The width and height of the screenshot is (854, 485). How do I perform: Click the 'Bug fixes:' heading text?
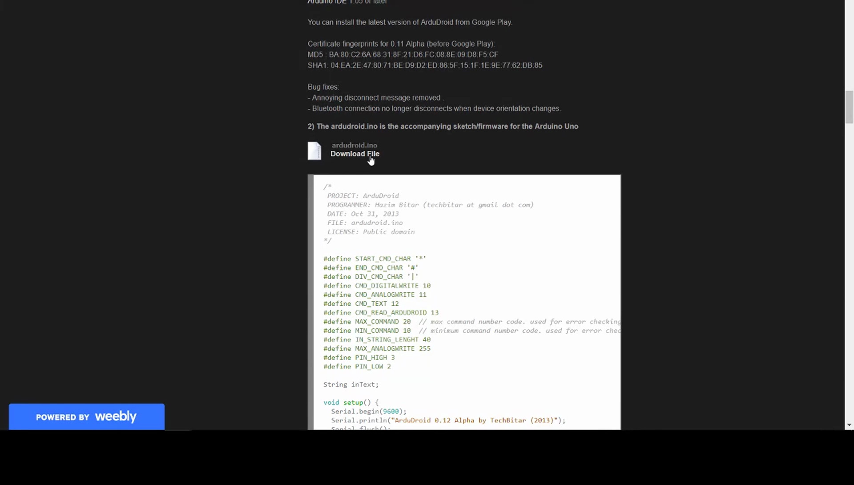[323, 87]
